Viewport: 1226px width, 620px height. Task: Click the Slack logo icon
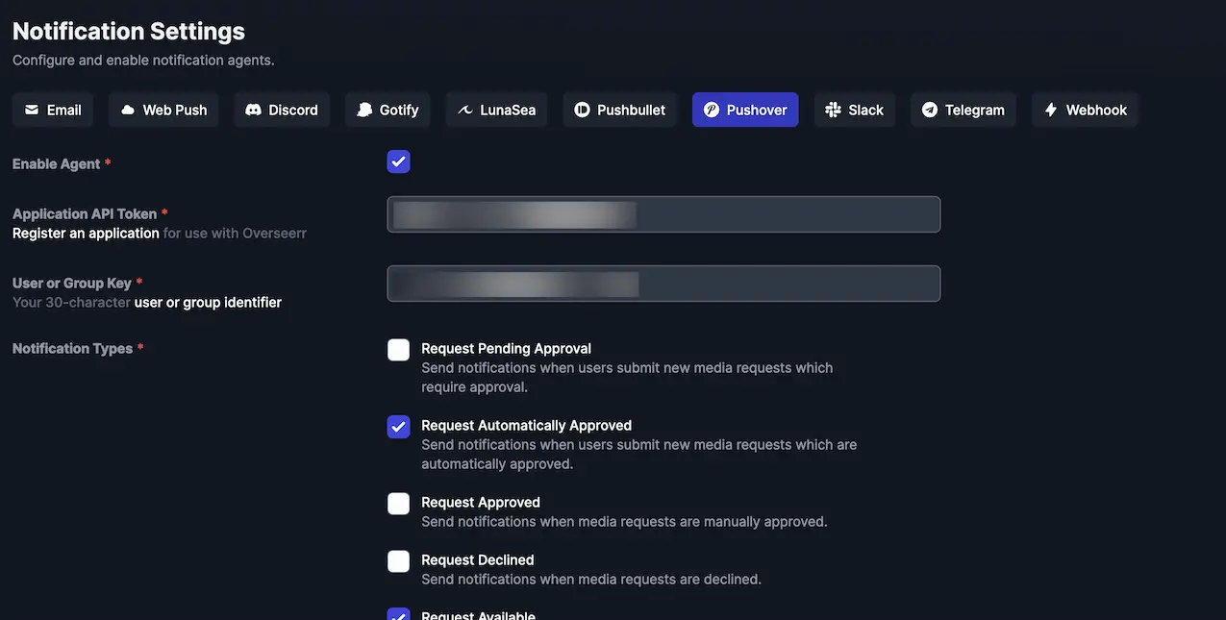click(x=834, y=110)
